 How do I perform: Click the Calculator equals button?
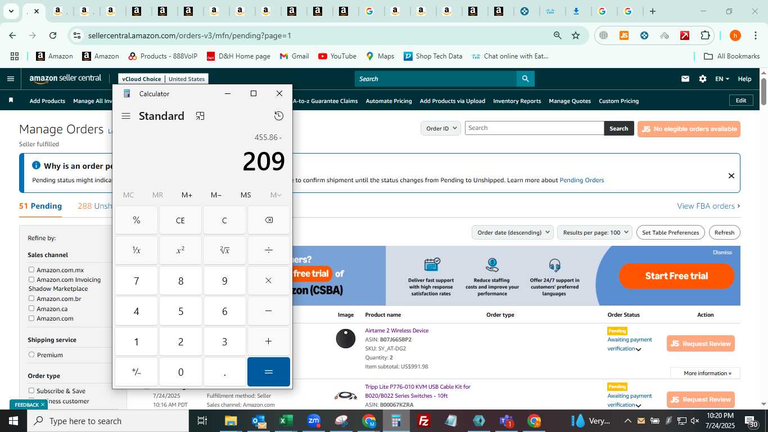tap(268, 372)
